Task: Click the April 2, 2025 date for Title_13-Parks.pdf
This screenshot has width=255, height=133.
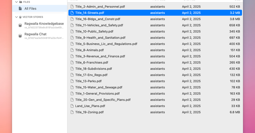Action: (x=191, y=81)
